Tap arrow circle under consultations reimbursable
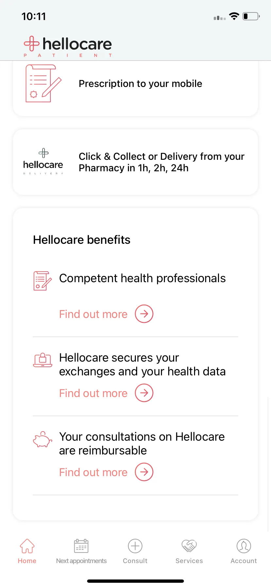Screen dimensions: 271x588 [x=144, y=472]
